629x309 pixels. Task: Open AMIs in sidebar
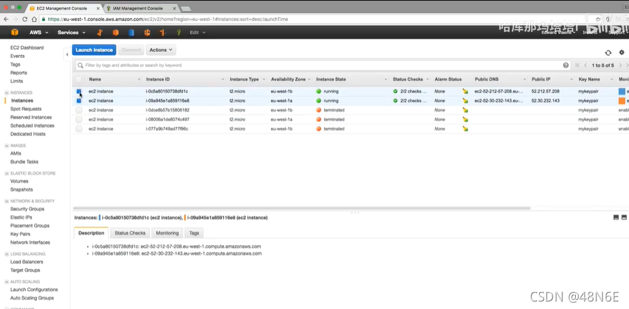[x=16, y=154]
